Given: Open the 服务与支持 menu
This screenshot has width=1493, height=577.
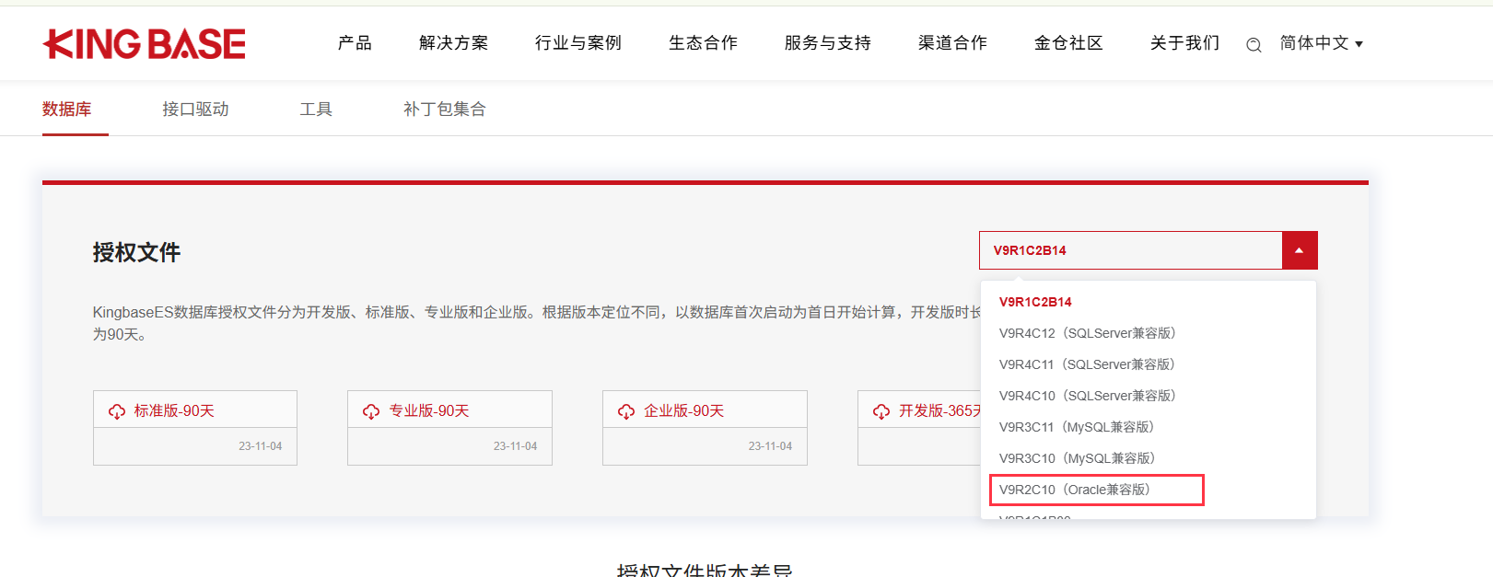Looking at the screenshot, I should tap(828, 43).
